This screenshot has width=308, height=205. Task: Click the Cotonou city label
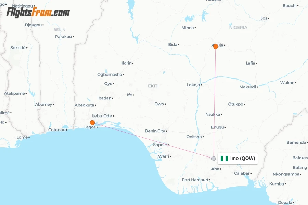click(x=57, y=130)
